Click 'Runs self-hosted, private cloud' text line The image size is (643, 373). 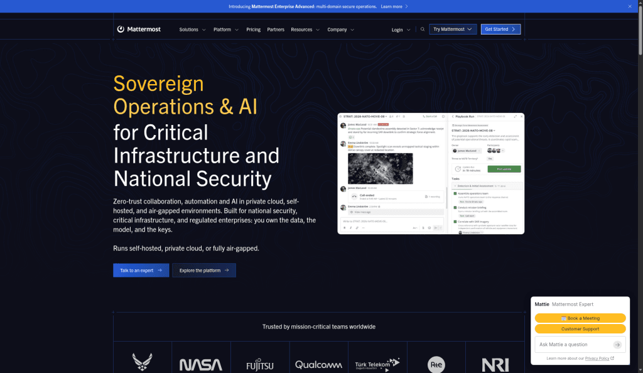pos(186,248)
